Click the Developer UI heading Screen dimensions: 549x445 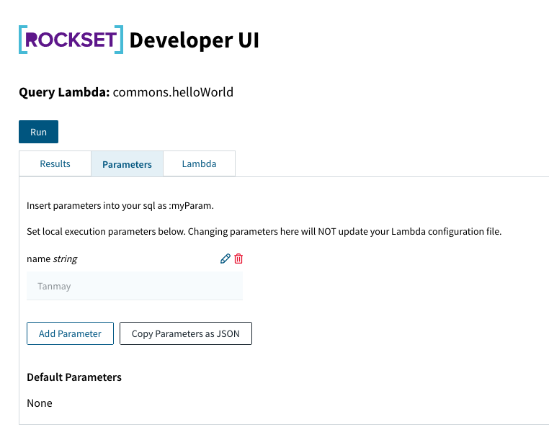pyautogui.click(x=195, y=40)
